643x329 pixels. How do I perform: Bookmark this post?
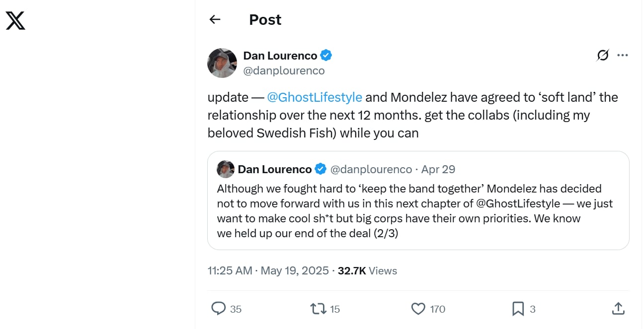[x=518, y=309]
